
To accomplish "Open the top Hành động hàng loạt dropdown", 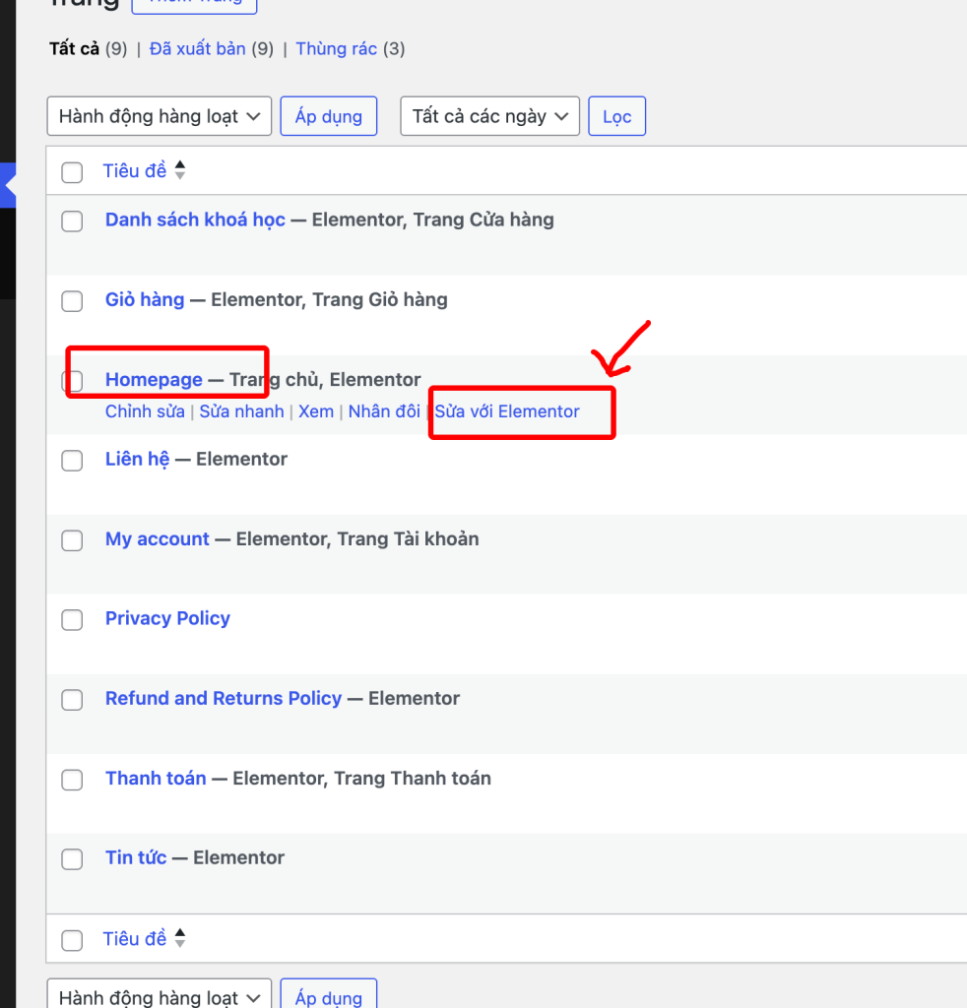I will coord(159,116).
